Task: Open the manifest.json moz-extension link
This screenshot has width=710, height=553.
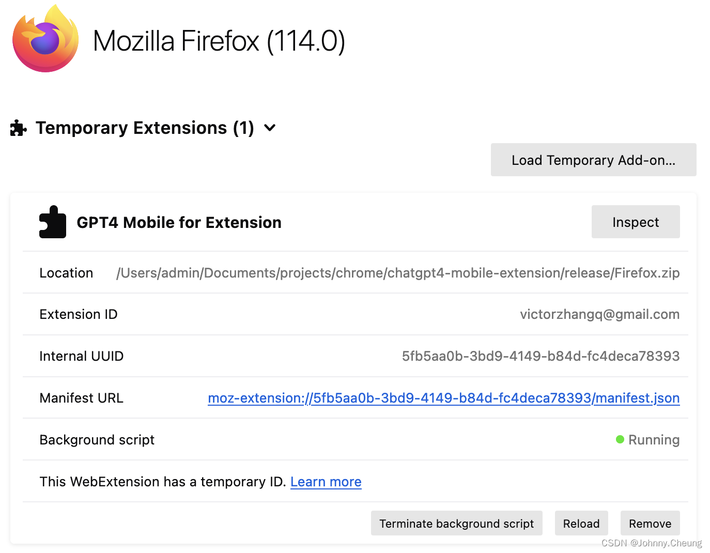Action: point(443,398)
